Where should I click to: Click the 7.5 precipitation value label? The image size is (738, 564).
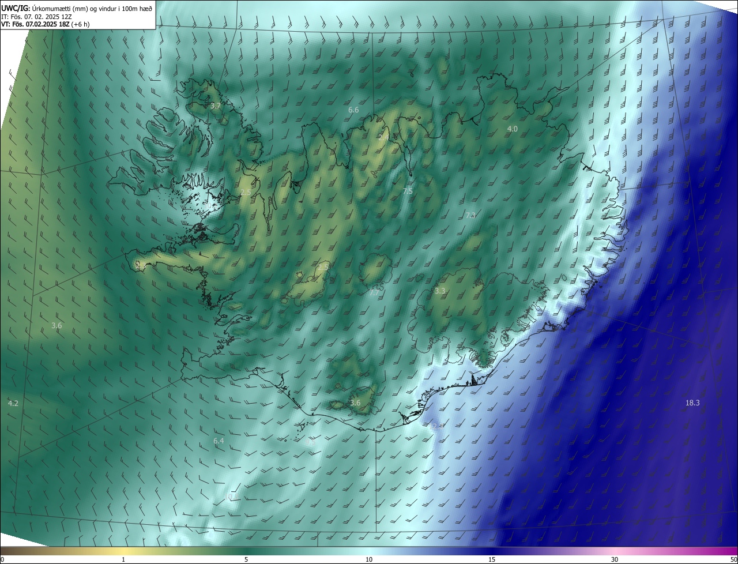point(408,191)
